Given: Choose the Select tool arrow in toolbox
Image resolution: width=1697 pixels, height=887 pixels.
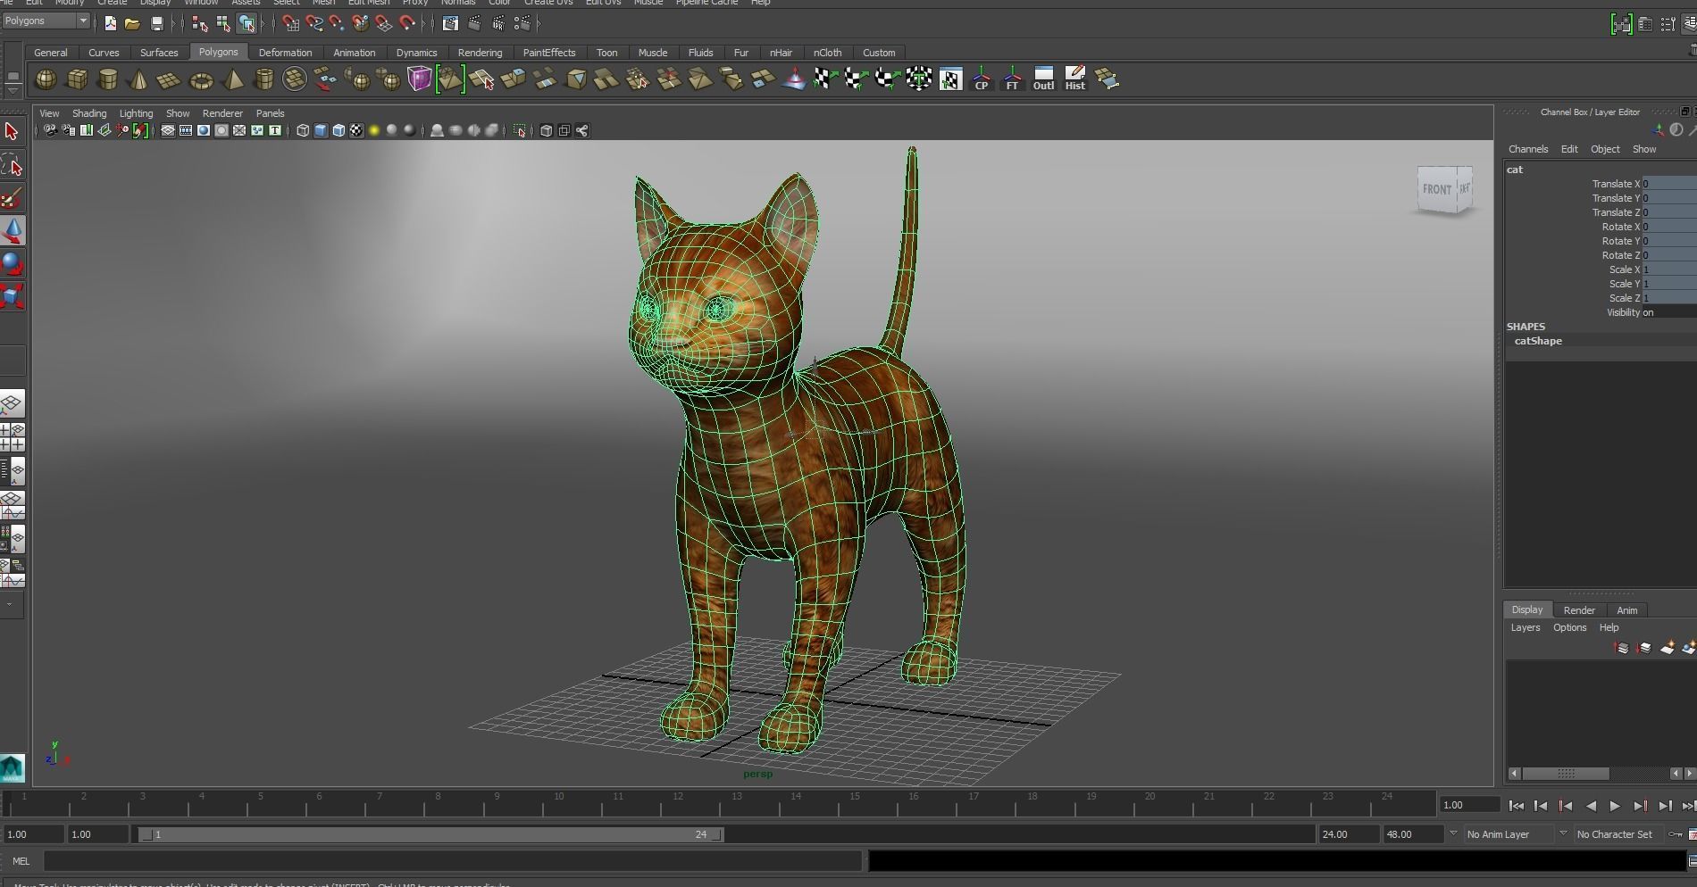Looking at the screenshot, I should point(13,132).
